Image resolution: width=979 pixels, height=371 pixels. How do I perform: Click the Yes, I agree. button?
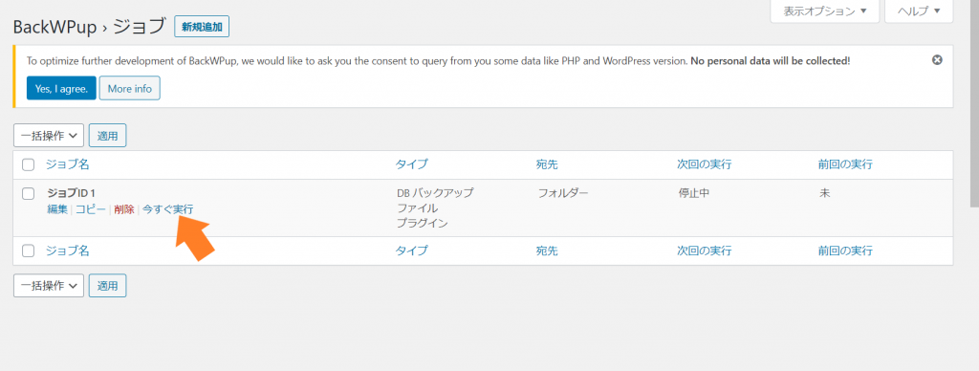pos(61,88)
